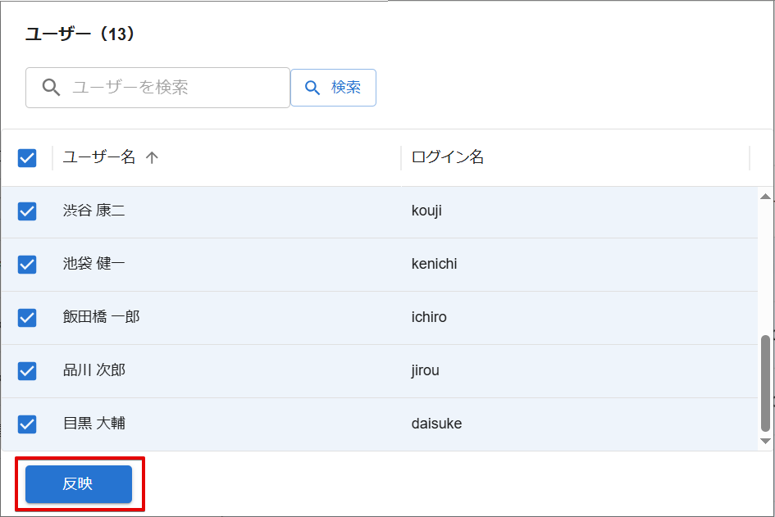The height and width of the screenshot is (517, 775).
Task: Click the user list scrollbar thumb
Action: (x=765, y=383)
